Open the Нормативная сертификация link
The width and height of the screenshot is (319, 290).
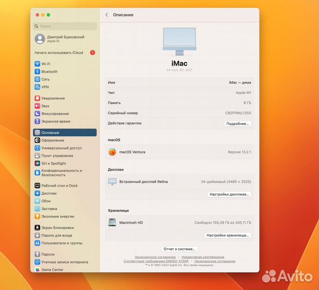click(203, 257)
